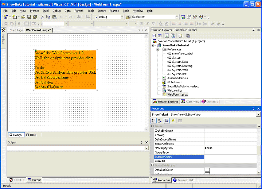Switch to the Dynamic Help tab
The image size is (262, 189).
184,180
